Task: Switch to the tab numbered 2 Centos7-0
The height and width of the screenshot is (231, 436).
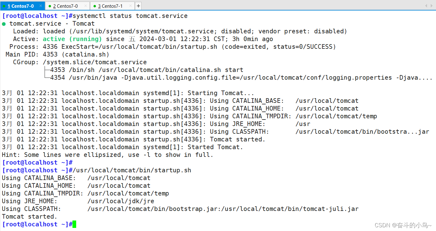Action: (x=65, y=6)
